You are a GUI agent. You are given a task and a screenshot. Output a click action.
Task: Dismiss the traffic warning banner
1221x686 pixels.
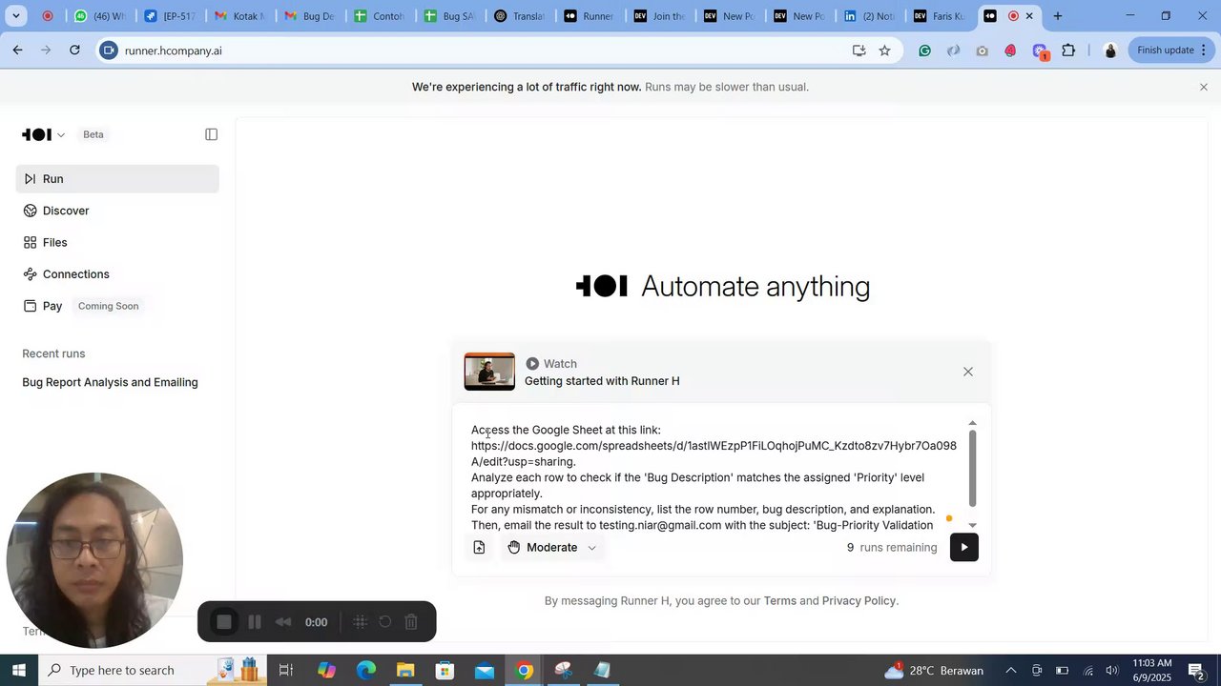(1204, 87)
